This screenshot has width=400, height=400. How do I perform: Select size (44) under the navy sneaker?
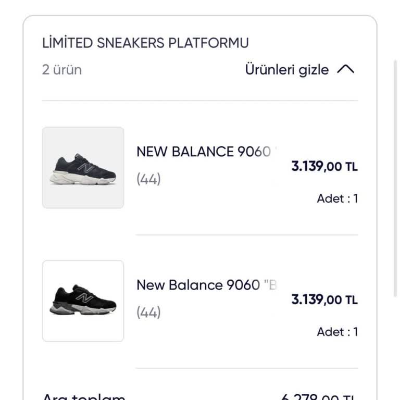click(148, 180)
